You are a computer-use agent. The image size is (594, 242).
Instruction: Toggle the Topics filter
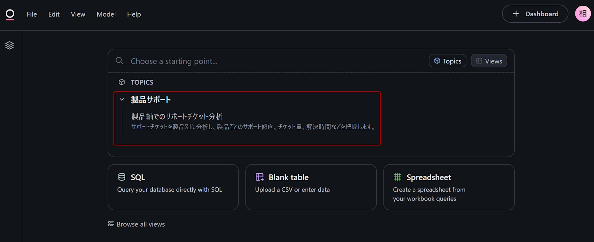tap(448, 61)
